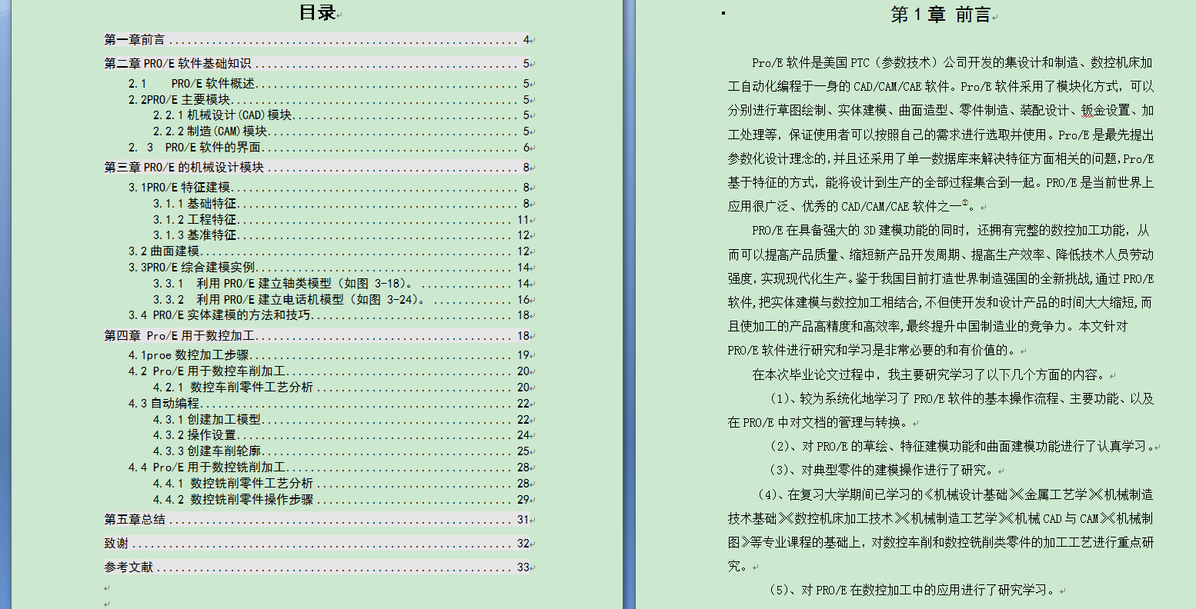Place cursor in line starting Pro/E 软件是美国 PTC
Viewport: 1196px width, 609px height.
pyautogui.click(x=953, y=63)
